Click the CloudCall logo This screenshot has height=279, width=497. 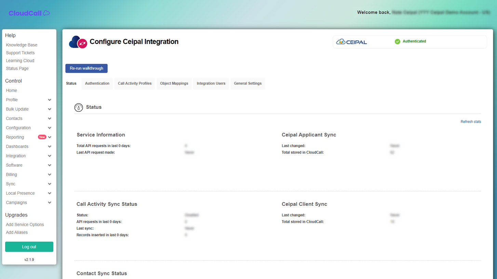[x=29, y=13]
